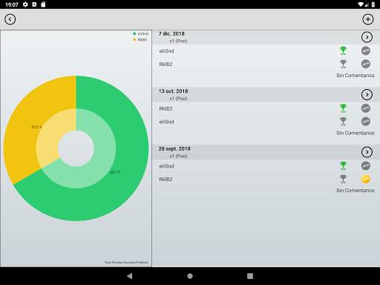
Task: Toggle grey trophy for RkI82 on 7 dic. 2018
Action: [x=343, y=64]
